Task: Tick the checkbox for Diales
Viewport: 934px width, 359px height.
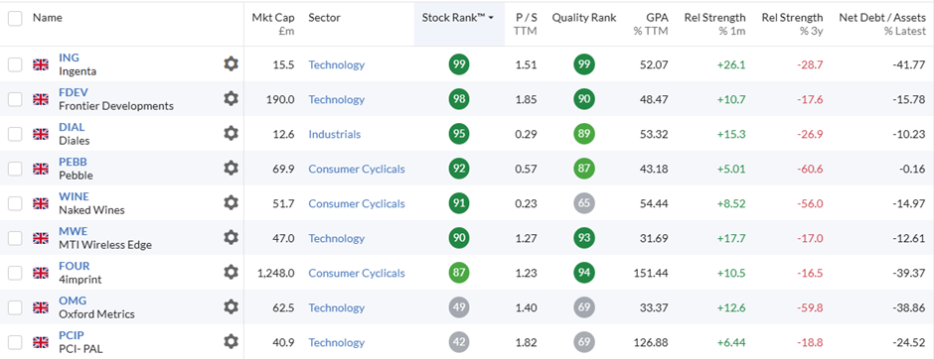Action: pyautogui.click(x=15, y=134)
